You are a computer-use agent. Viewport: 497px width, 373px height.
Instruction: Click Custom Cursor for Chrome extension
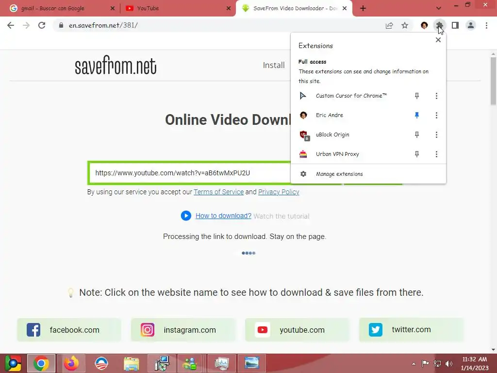[x=351, y=96]
